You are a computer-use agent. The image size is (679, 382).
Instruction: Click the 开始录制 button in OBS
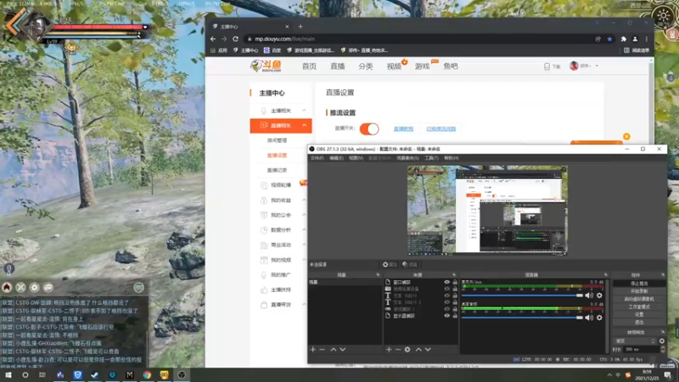[x=640, y=291]
